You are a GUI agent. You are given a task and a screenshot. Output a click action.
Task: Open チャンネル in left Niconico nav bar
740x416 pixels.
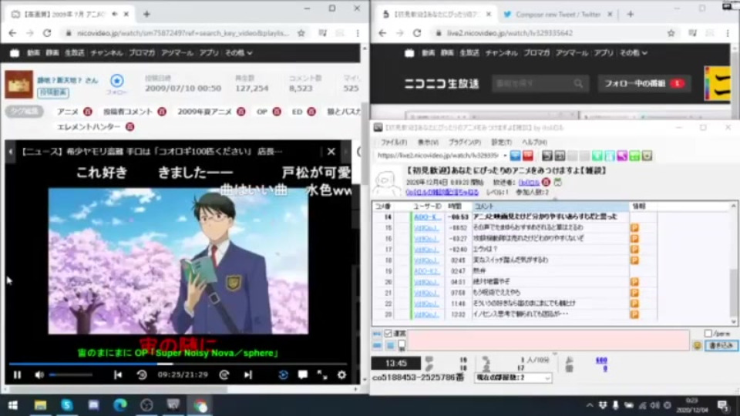[106, 53]
